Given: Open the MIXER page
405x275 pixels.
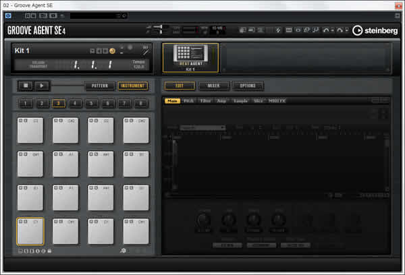Looking at the screenshot, I should coord(213,86).
